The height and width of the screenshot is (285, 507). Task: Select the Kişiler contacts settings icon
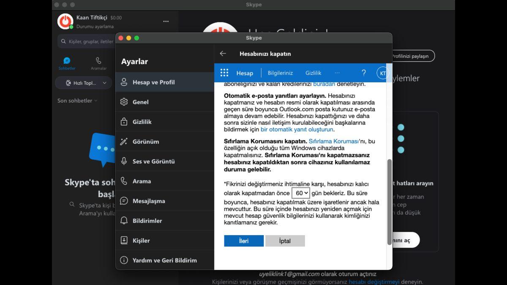(124, 240)
